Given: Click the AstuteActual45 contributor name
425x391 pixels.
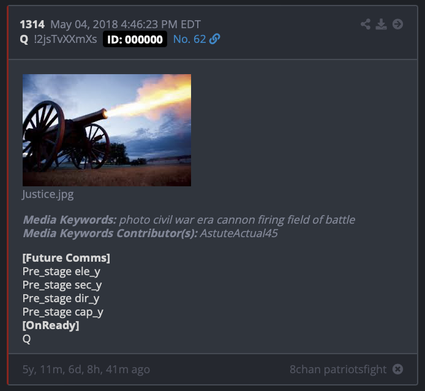Looking at the screenshot, I should point(239,233).
